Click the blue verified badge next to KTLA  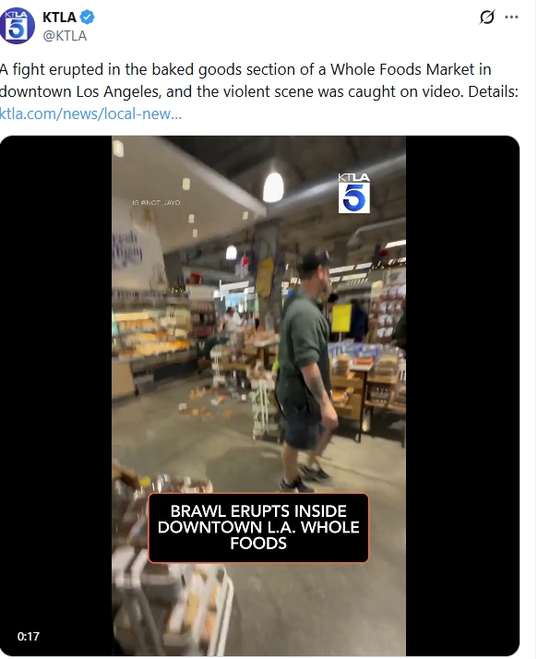[x=88, y=18]
